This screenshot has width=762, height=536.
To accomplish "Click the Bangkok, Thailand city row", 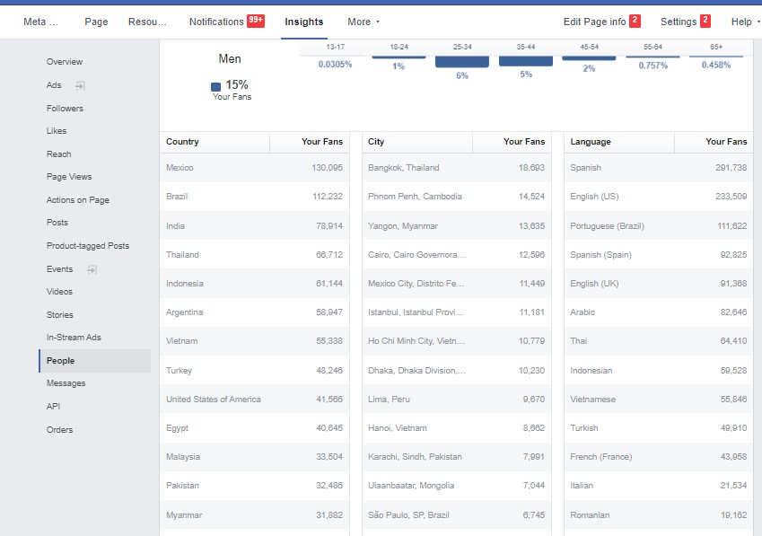I will [x=456, y=168].
